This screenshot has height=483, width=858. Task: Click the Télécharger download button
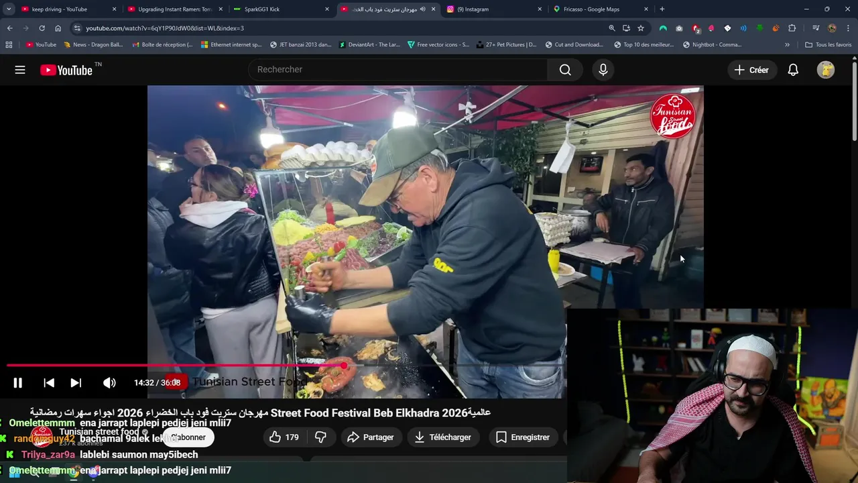[x=442, y=437]
